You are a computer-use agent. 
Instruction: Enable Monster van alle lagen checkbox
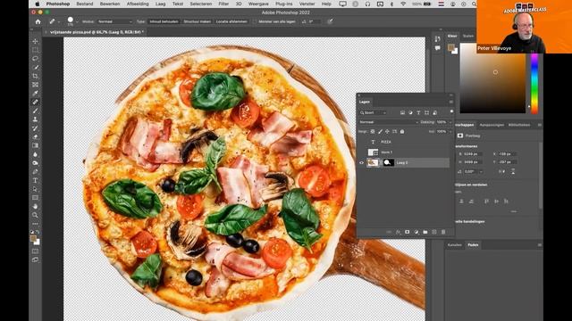click(x=254, y=21)
